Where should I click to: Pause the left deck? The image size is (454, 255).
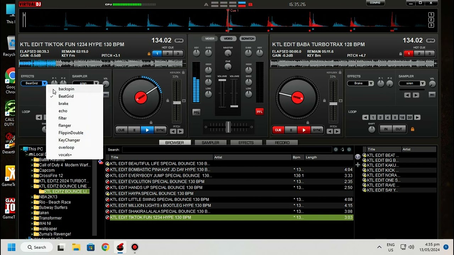(134, 130)
